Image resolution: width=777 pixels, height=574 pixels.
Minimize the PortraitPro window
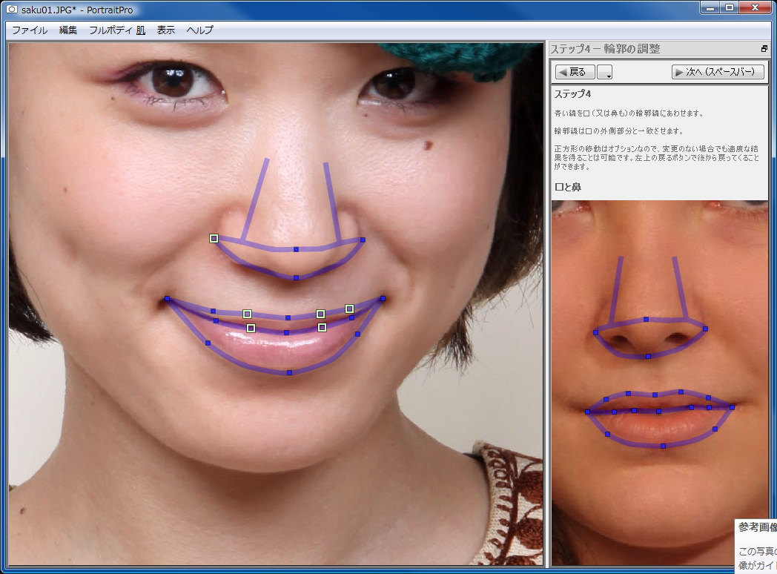(710, 7)
